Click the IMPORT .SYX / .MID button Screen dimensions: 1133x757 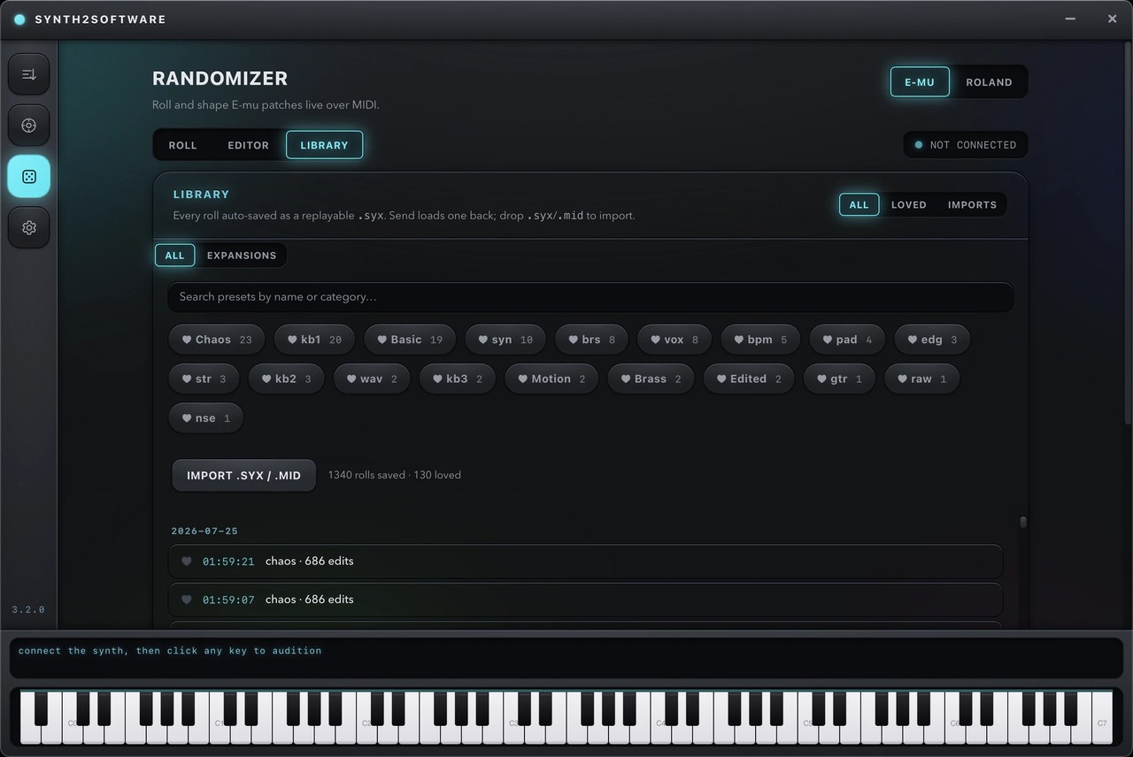[243, 475]
